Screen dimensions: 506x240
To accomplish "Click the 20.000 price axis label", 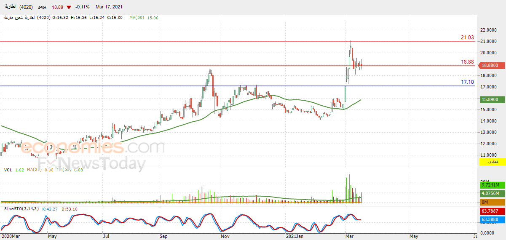I will click(x=488, y=53).
